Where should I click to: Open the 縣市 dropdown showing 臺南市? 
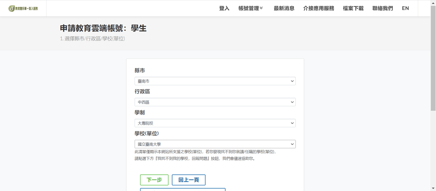tap(215, 81)
